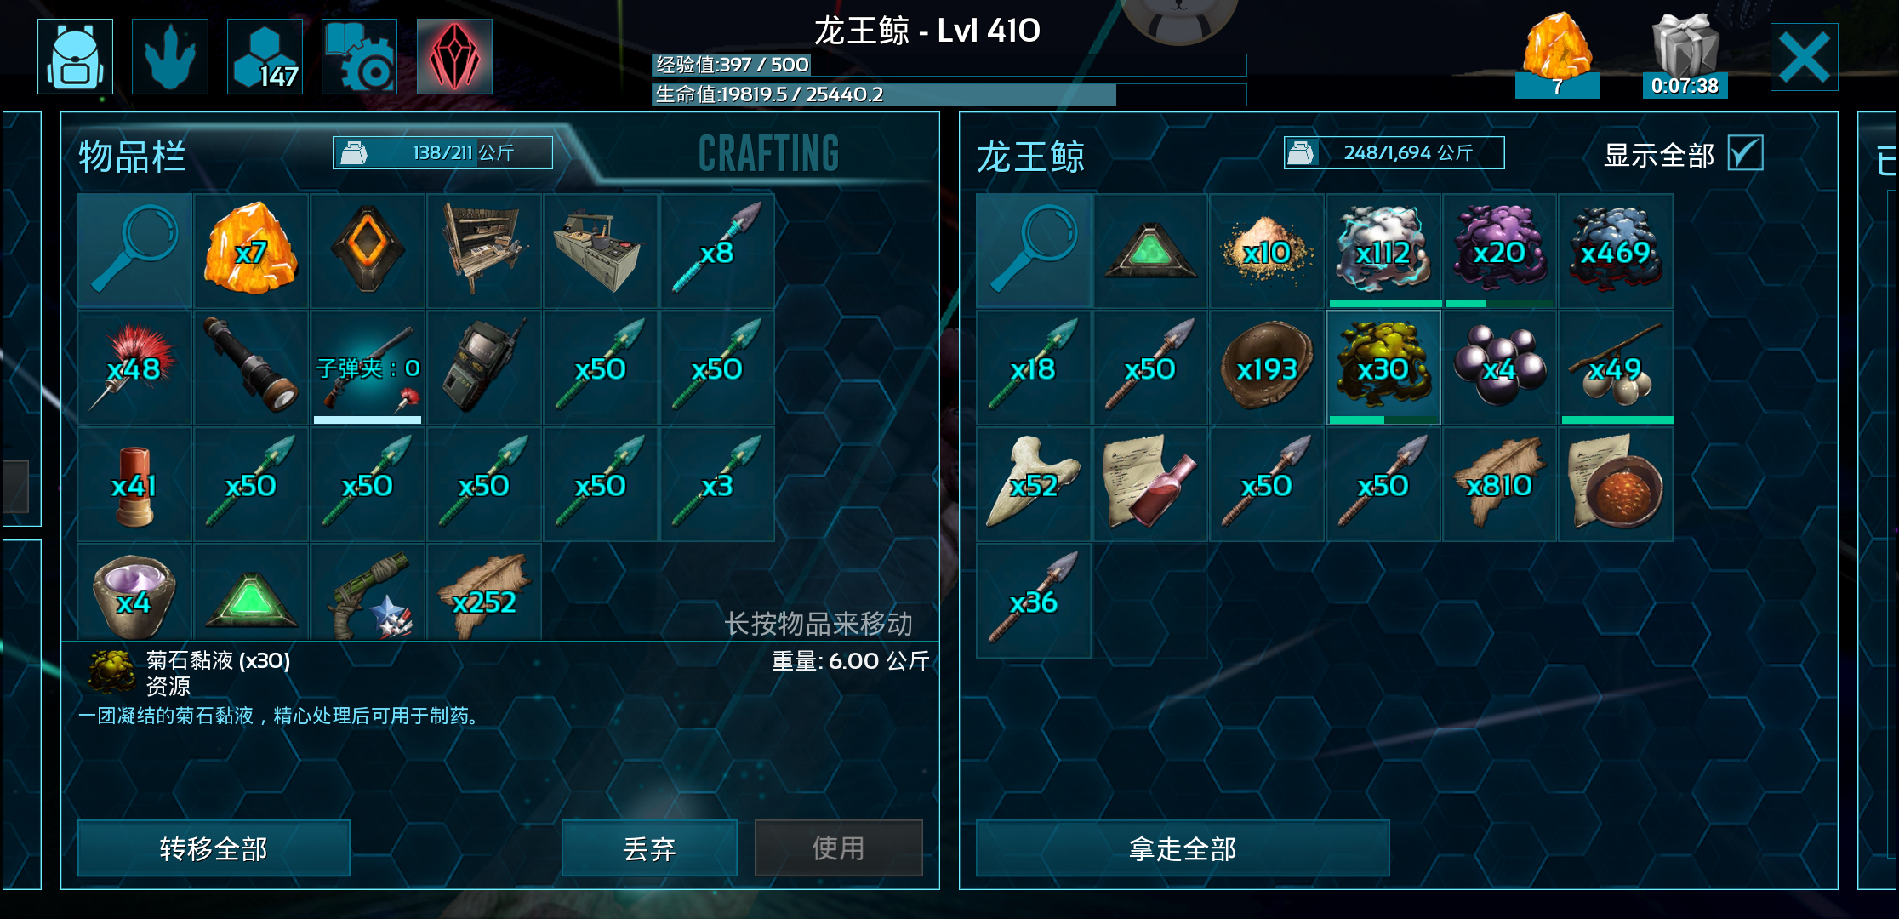Select the x469 black pearl cluster item

click(1616, 250)
